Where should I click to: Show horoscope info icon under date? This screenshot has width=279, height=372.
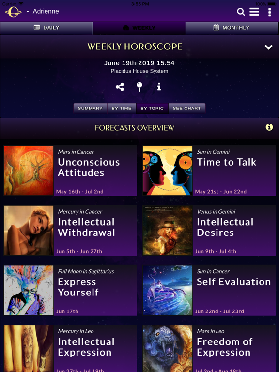coord(159,87)
